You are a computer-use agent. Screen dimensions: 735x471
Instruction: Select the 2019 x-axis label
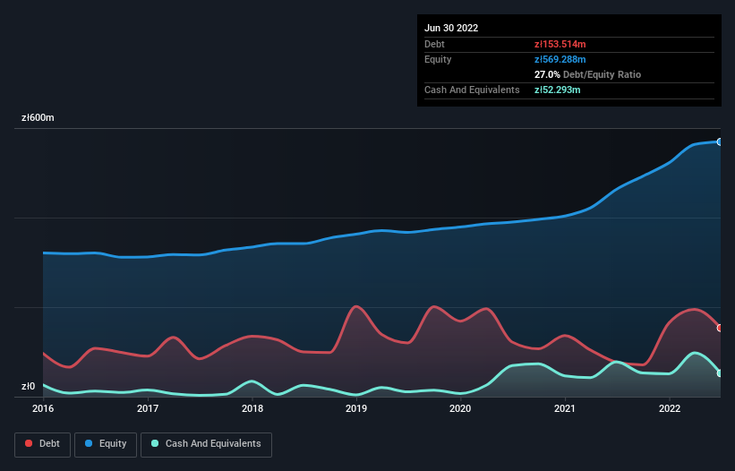(356, 408)
